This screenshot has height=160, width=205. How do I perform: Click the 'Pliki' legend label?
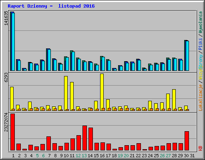[200, 44]
